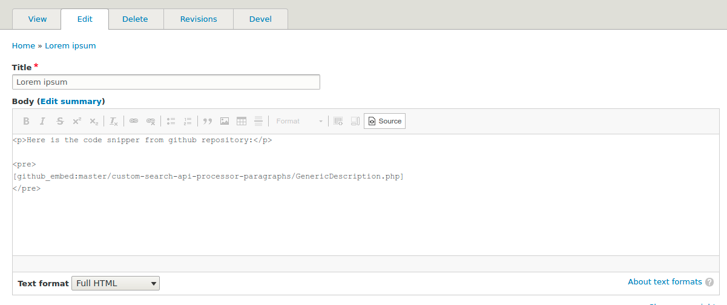Toggle Bold formatting in editor toolbar
The width and height of the screenshot is (727, 305).
click(x=26, y=121)
